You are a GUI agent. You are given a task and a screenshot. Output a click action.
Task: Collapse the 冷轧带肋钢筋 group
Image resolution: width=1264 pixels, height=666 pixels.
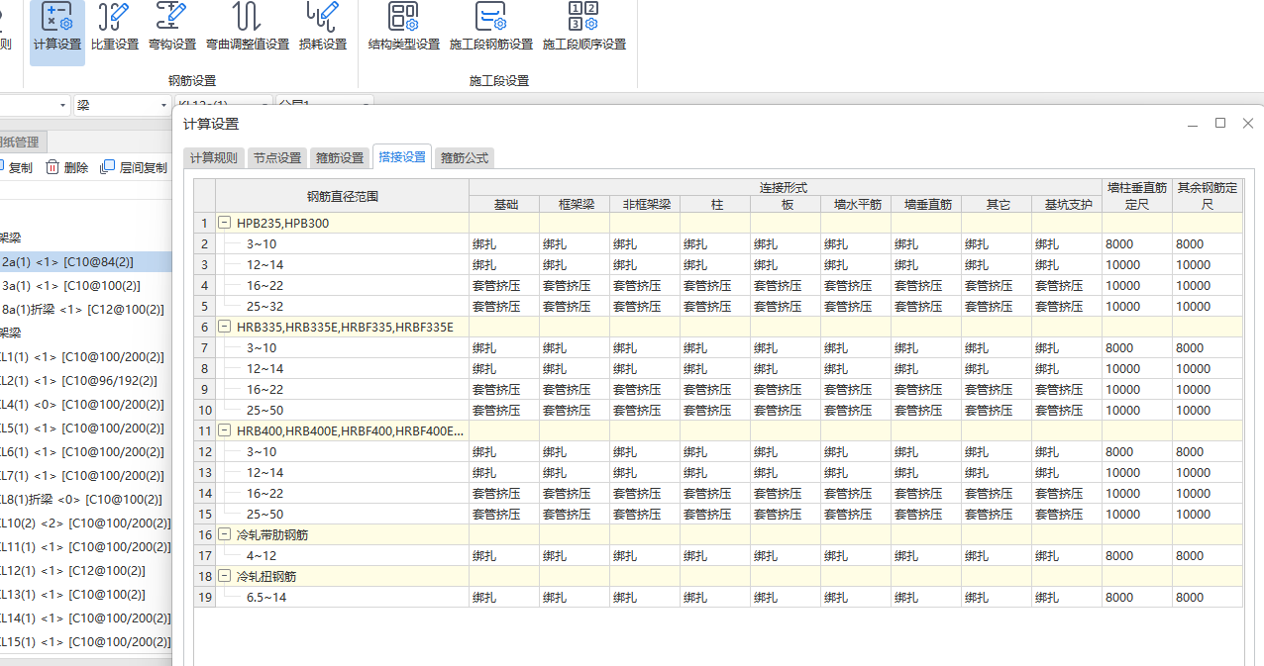point(225,535)
